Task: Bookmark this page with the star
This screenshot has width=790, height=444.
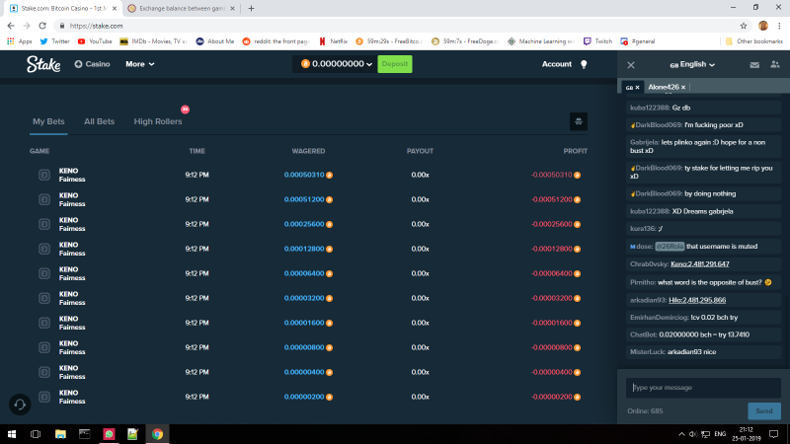Action: [x=744, y=26]
